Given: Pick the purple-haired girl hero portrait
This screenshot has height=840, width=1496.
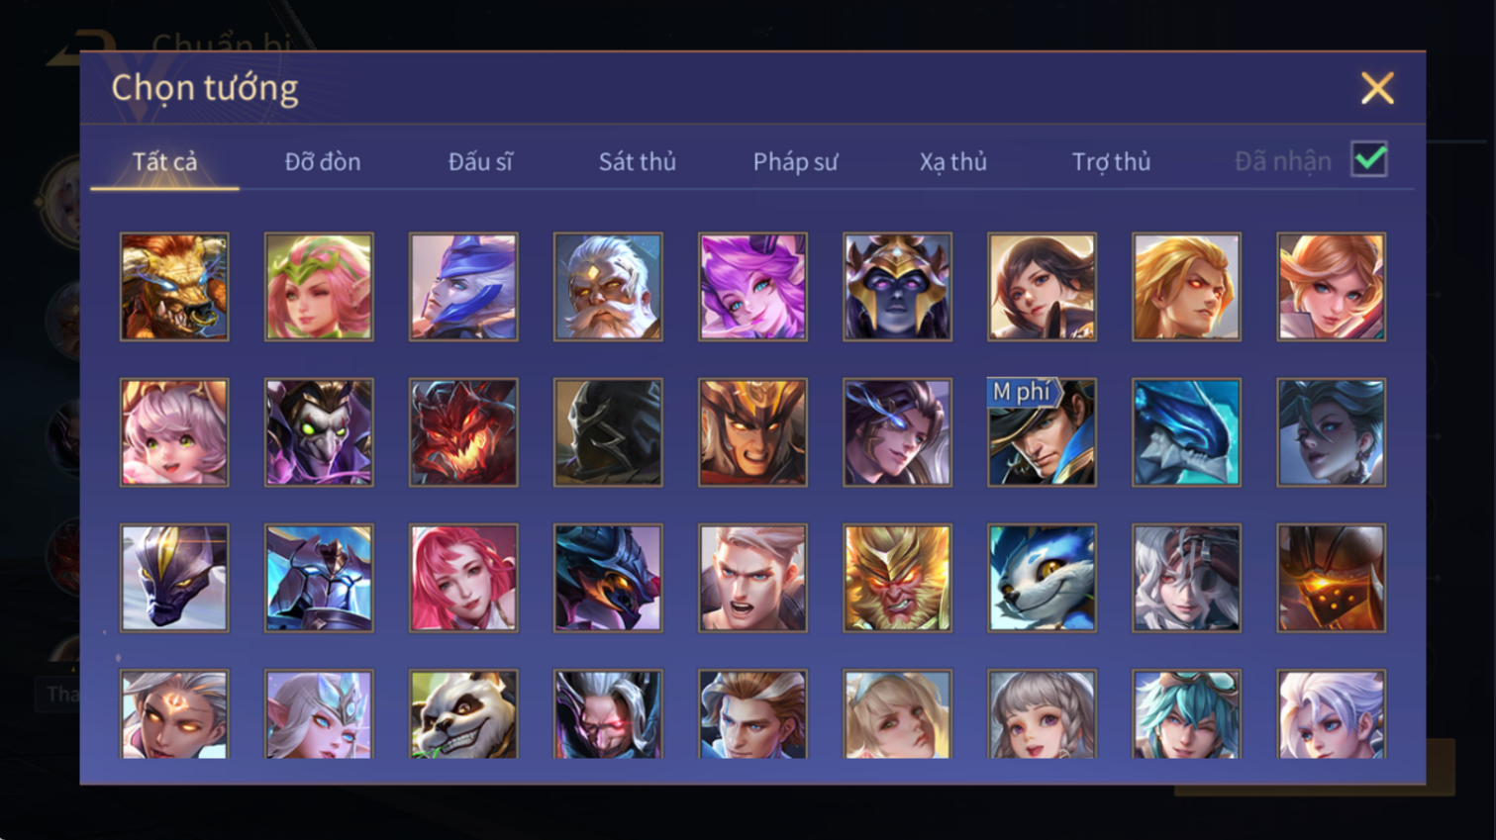Looking at the screenshot, I should [x=752, y=287].
